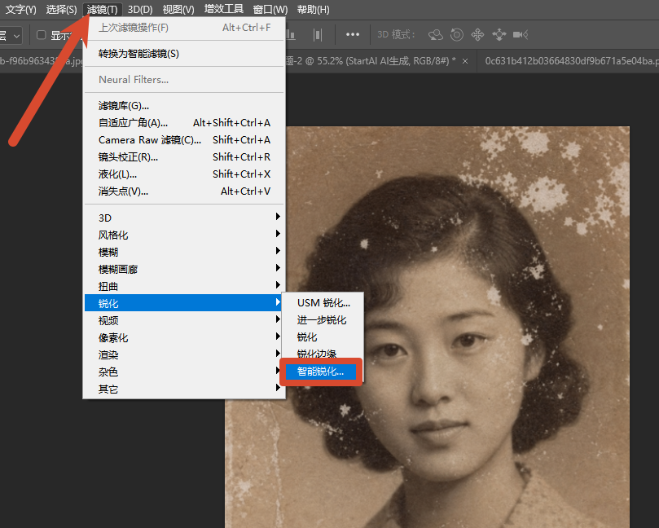Expand the 风格化 submenu
This screenshot has height=528, width=659.
184,235
